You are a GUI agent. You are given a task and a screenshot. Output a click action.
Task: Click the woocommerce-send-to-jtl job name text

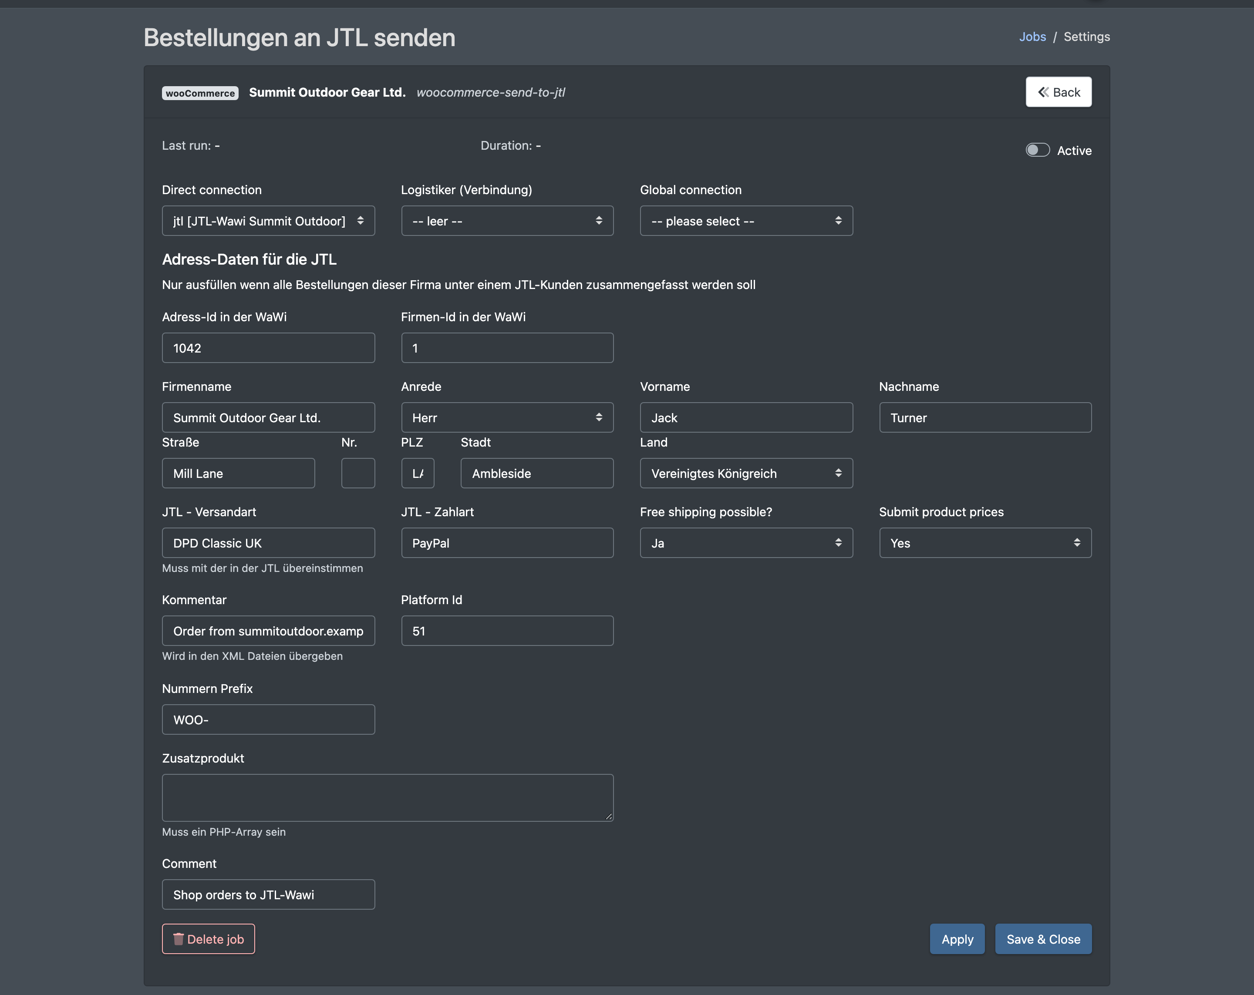click(490, 92)
